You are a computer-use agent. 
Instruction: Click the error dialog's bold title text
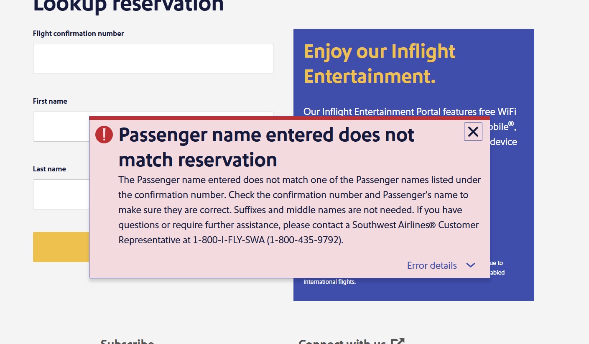tap(266, 147)
